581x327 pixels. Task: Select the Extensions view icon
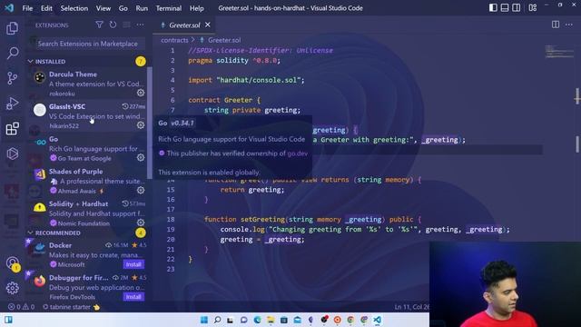pos(12,128)
